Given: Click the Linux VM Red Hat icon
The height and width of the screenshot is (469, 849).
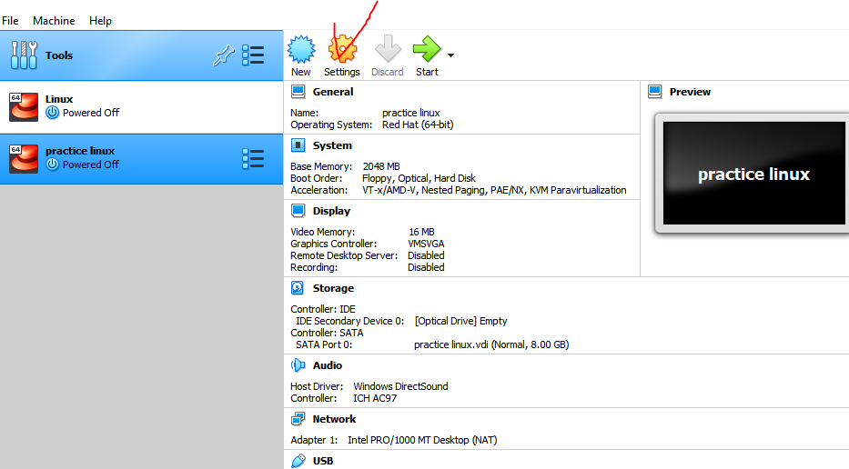Looking at the screenshot, I should coord(24,106).
